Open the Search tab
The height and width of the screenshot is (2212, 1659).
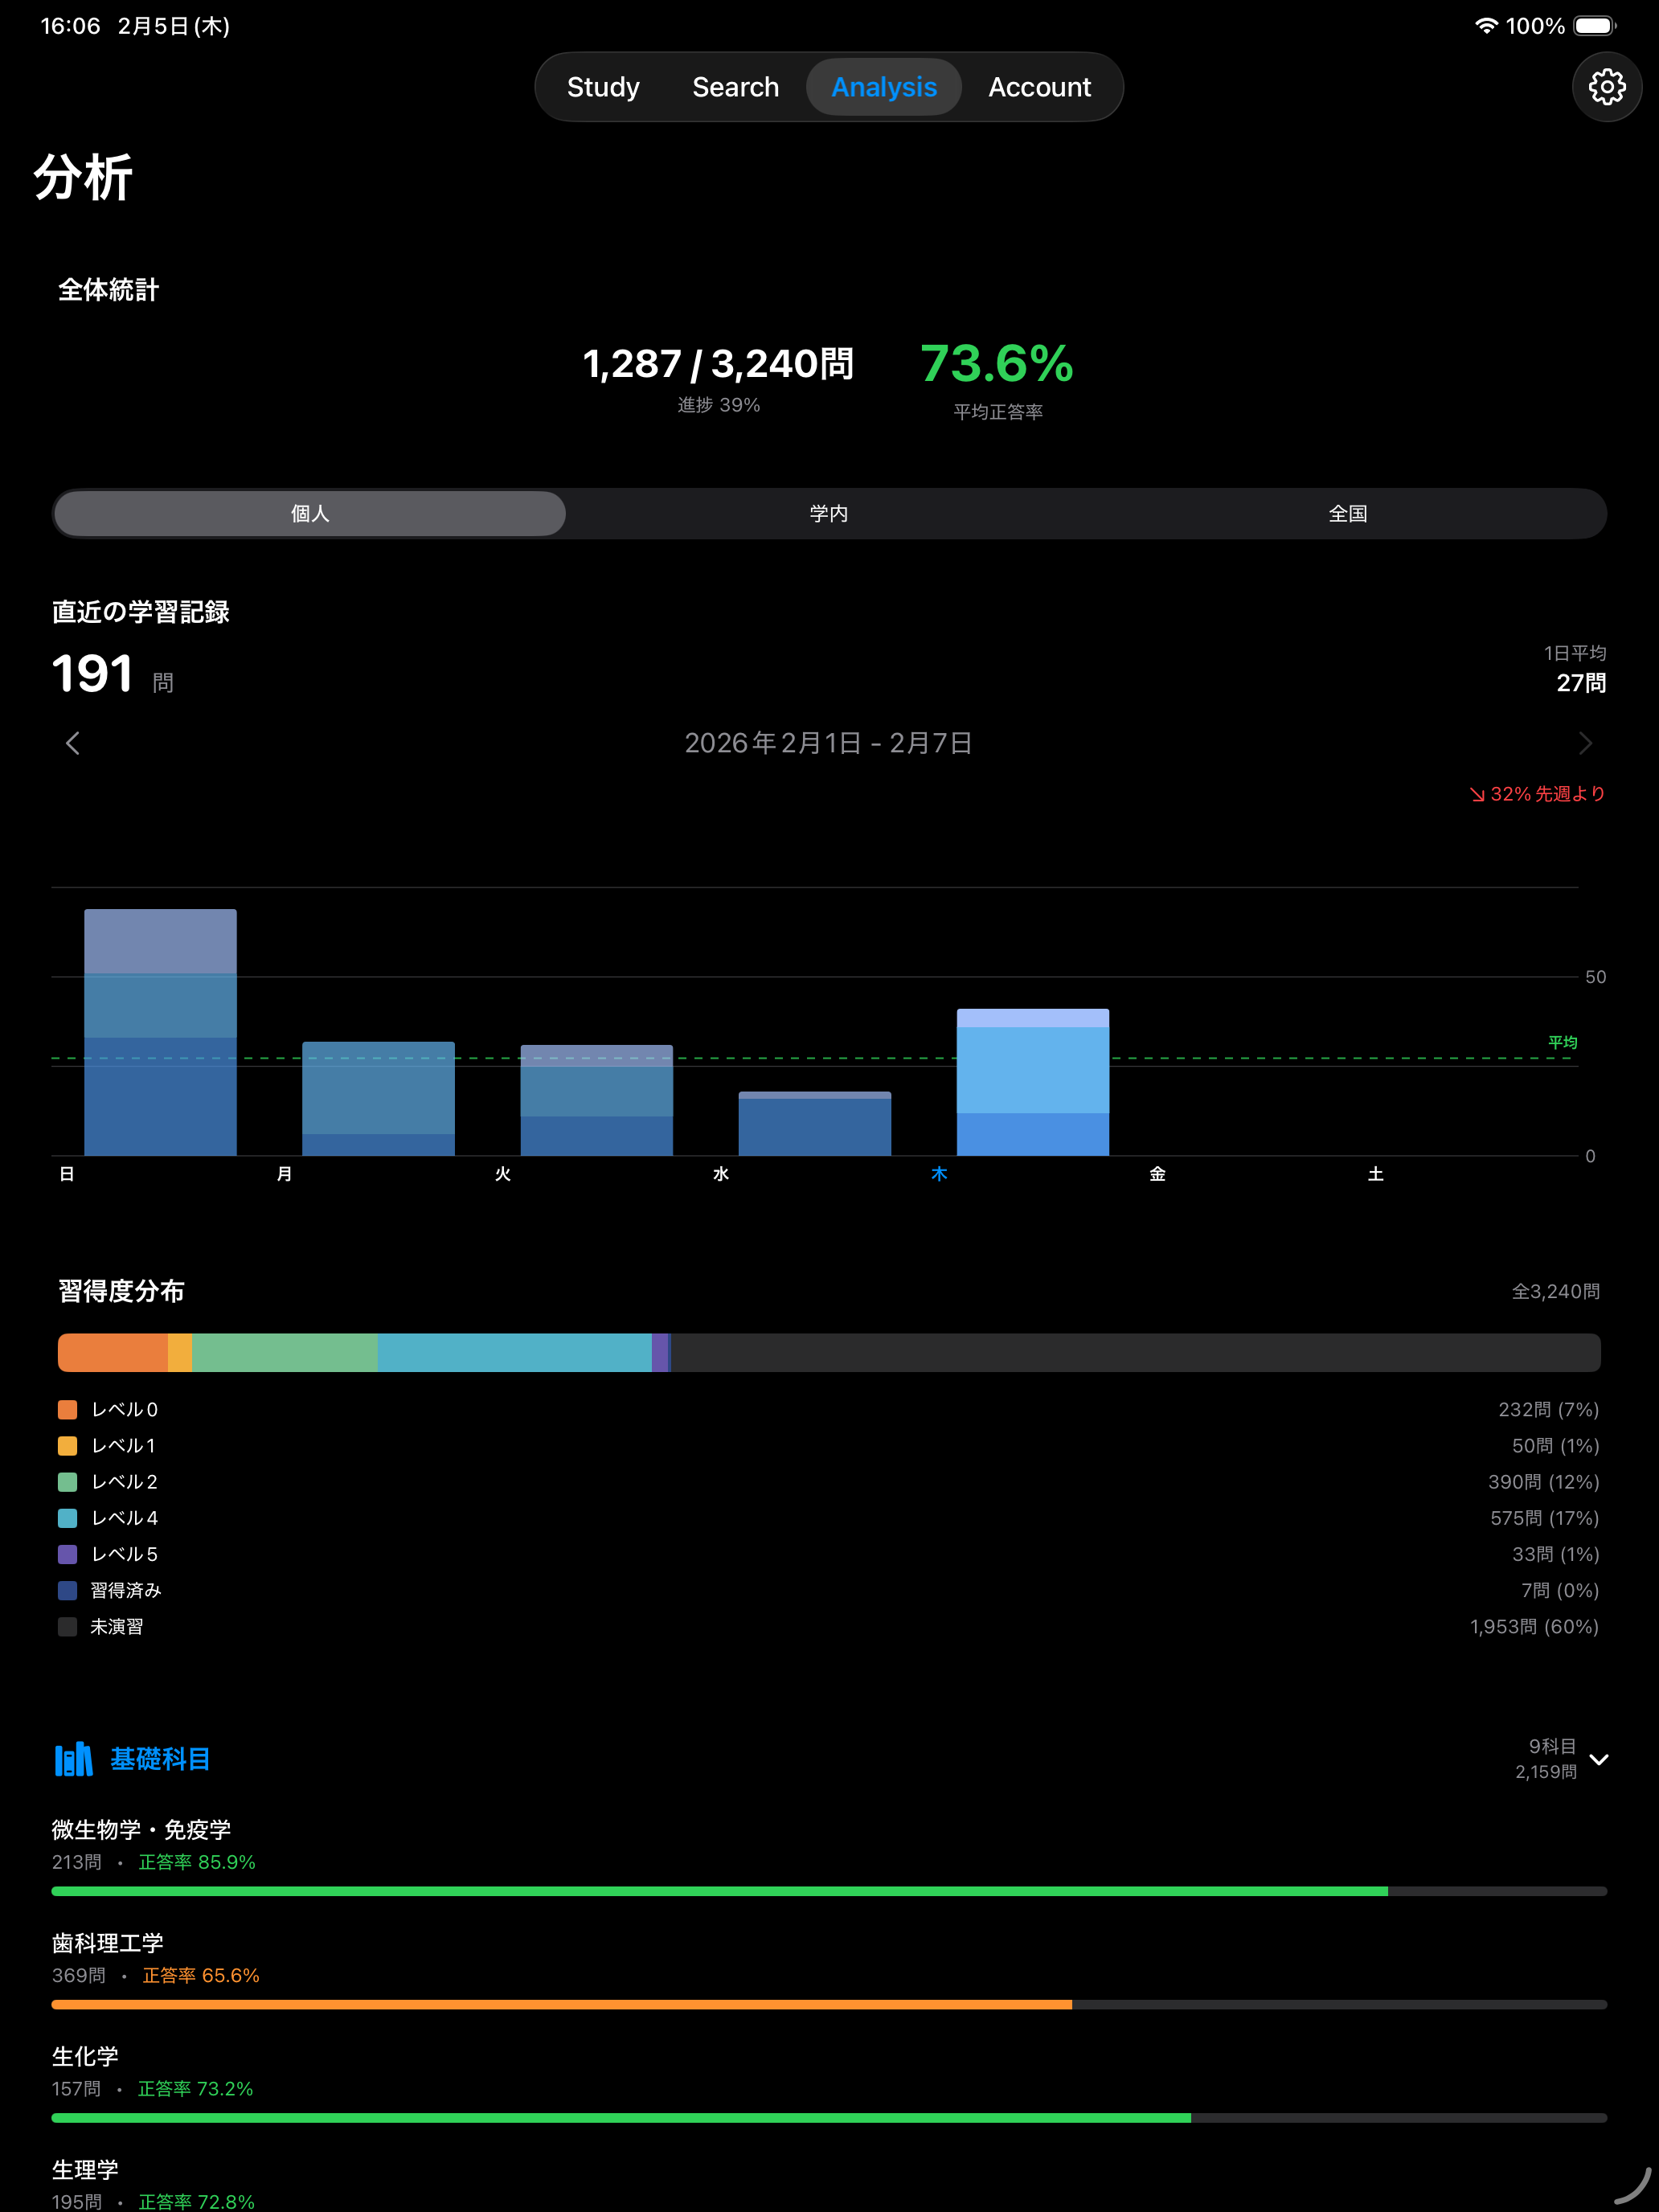click(x=735, y=87)
